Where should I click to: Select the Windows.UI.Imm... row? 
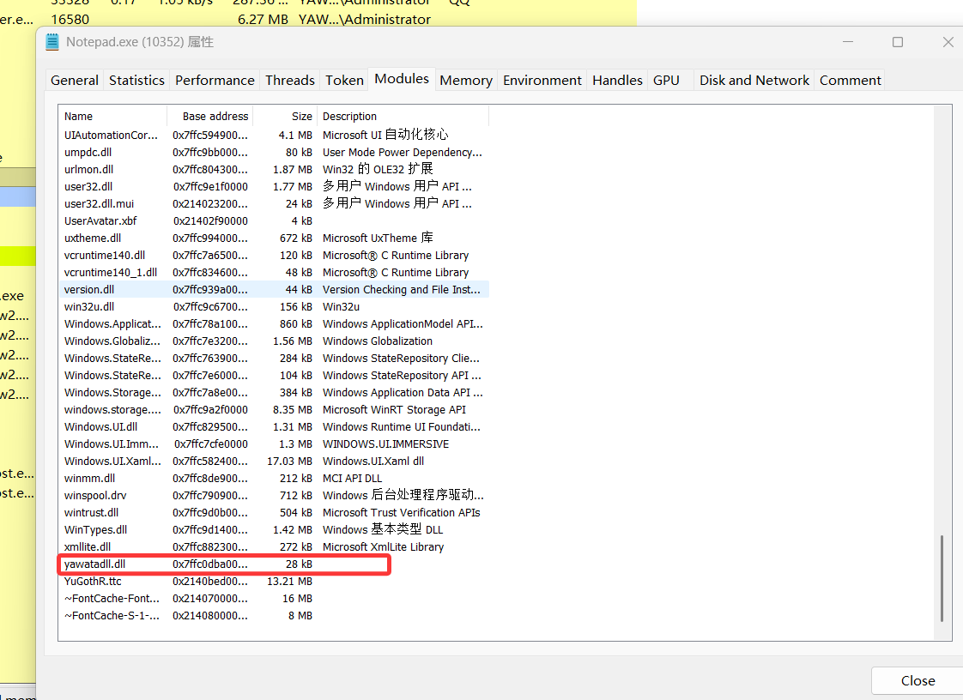(274, 444)
